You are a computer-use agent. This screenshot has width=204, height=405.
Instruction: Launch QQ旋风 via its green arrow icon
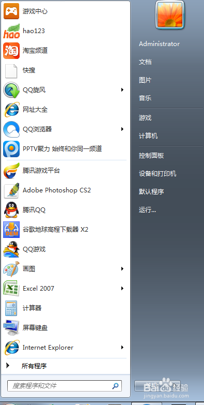(x=11, y=90)
